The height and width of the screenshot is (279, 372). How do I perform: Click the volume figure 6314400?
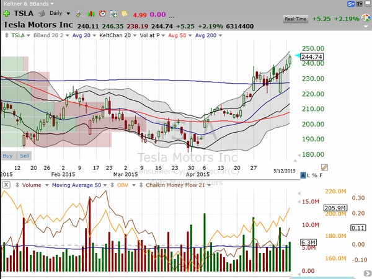pos(240,26)
